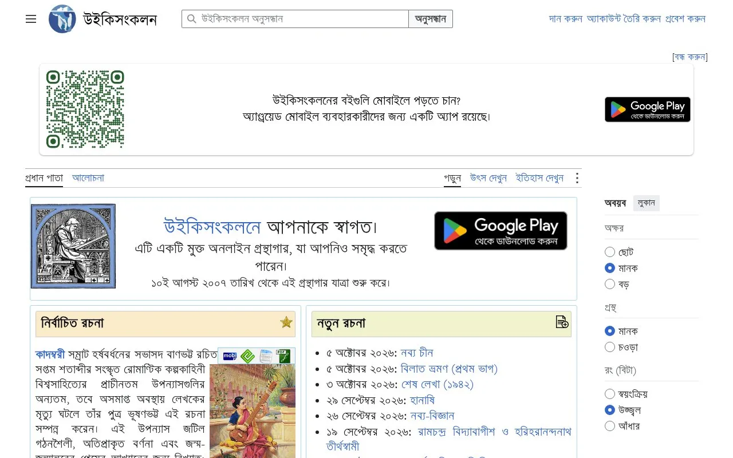Select the ছোট text size option
Viewport: 733px width, 458px height.
[610, 252]
